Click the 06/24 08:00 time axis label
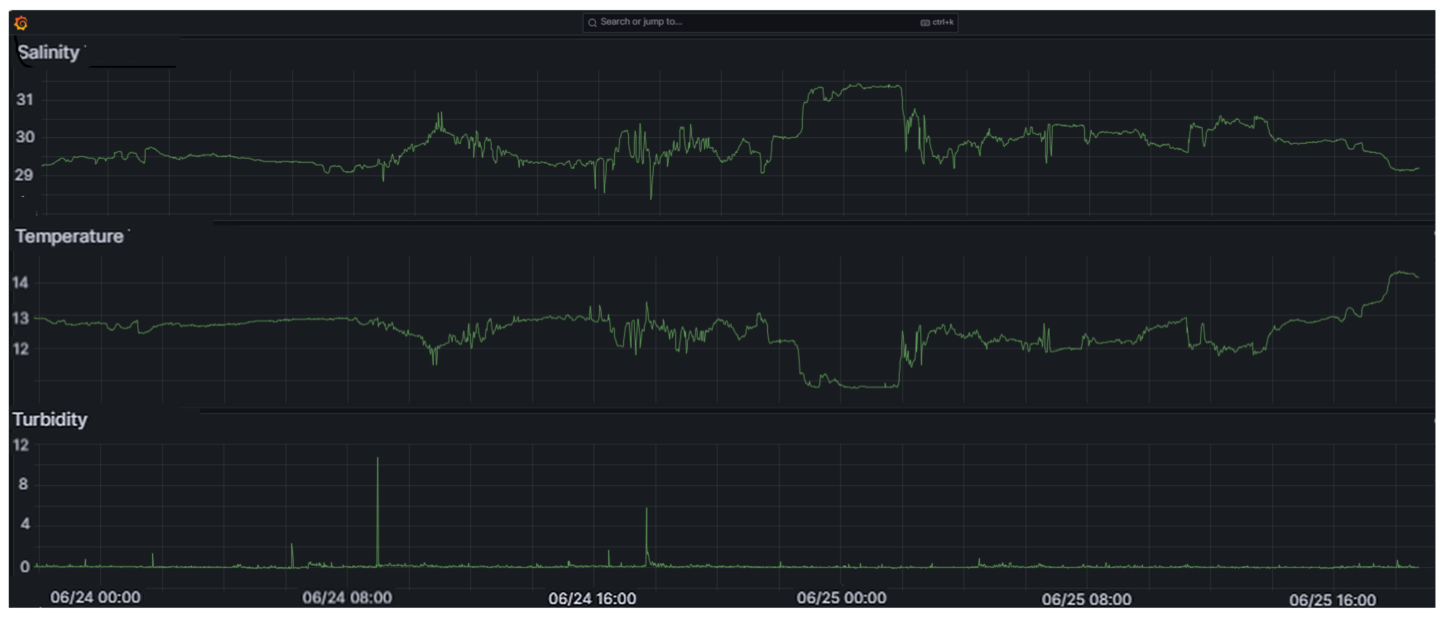This screenshot has width=1446, height=617. (x=347, y=597)
